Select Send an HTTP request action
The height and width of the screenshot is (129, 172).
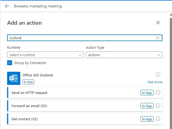click(85, 93)
